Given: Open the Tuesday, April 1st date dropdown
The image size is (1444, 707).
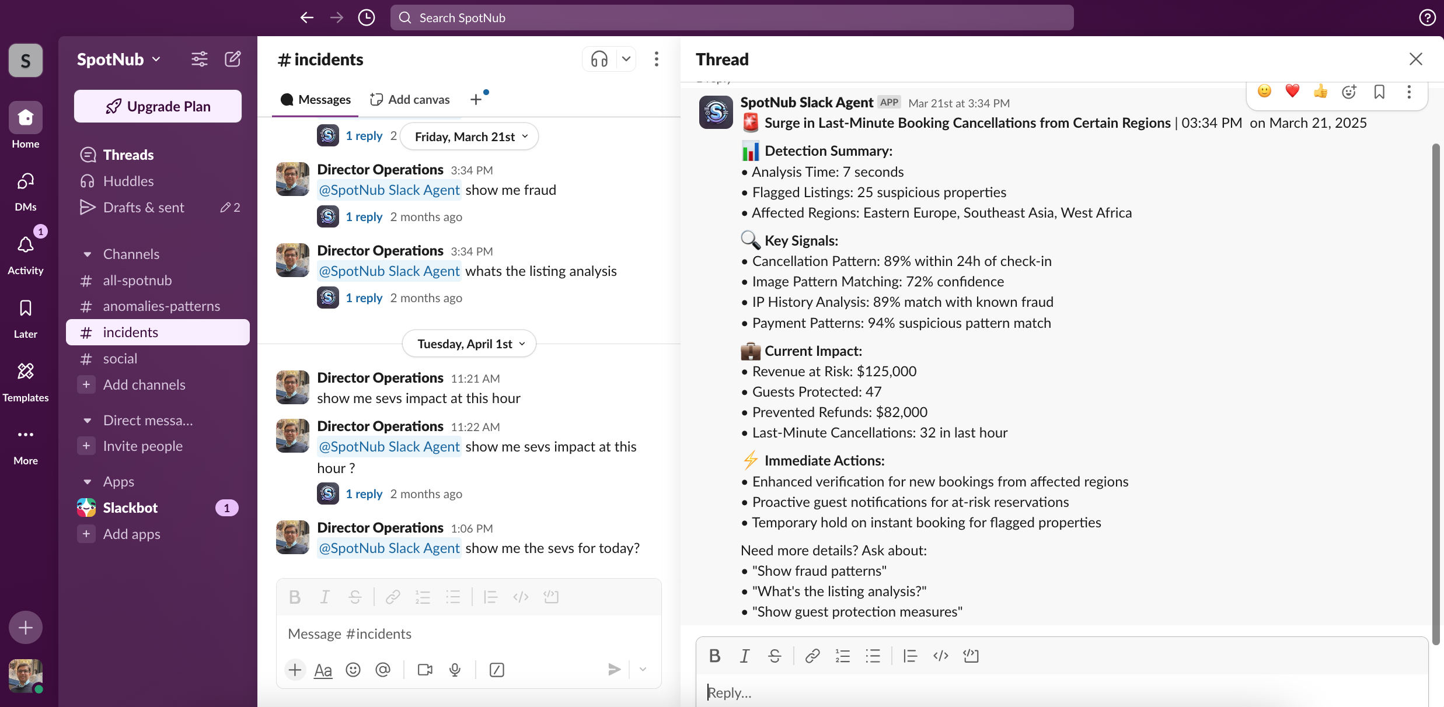Looking at the screenshot, I should tap(470, 344).
